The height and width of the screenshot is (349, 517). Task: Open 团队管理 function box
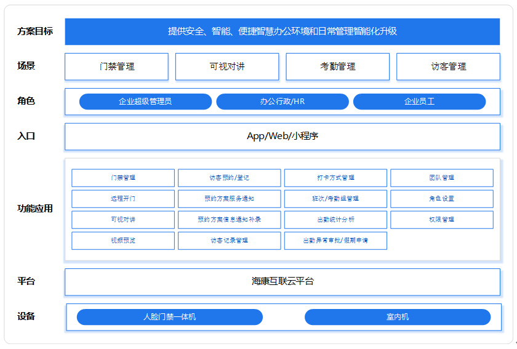(441, 178)
